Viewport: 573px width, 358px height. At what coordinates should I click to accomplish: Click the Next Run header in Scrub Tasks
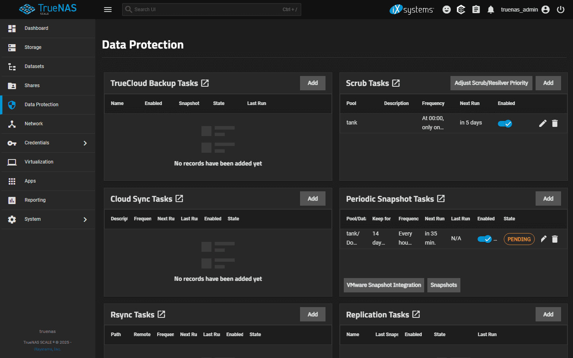pyautogui.click(x=470, y=103)
